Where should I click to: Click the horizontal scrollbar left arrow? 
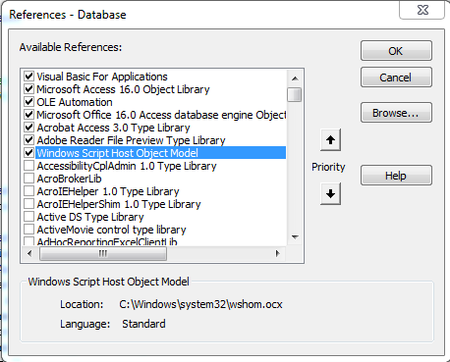pyautogui.click(x=29, y=253)
